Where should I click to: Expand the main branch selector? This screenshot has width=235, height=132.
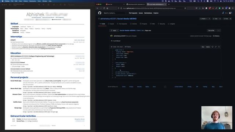[114, 30]
